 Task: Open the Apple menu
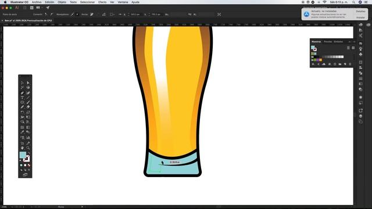point(5,2)
